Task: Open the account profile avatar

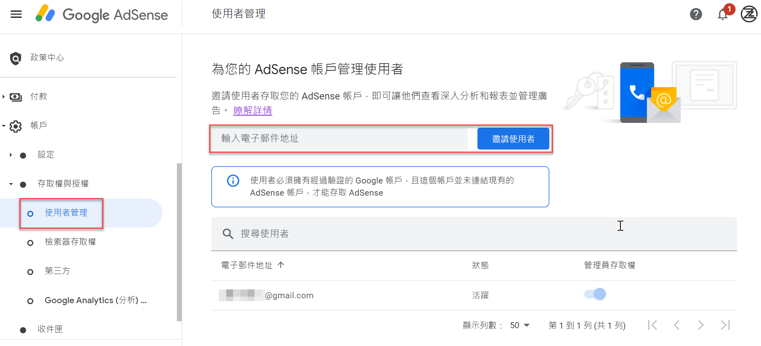Action: coord(749,14)
